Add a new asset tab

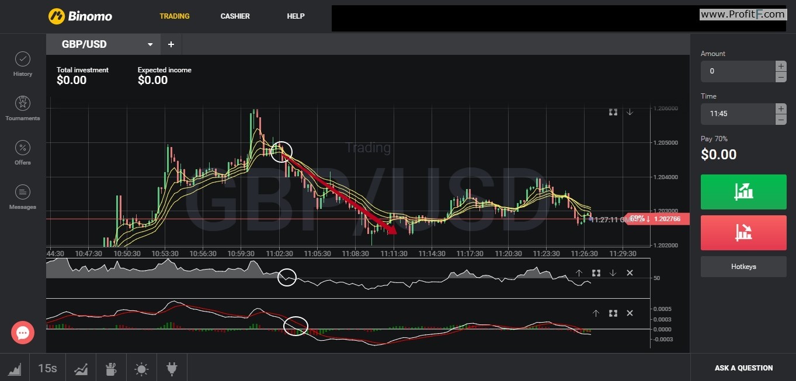(x=171, y=44)
